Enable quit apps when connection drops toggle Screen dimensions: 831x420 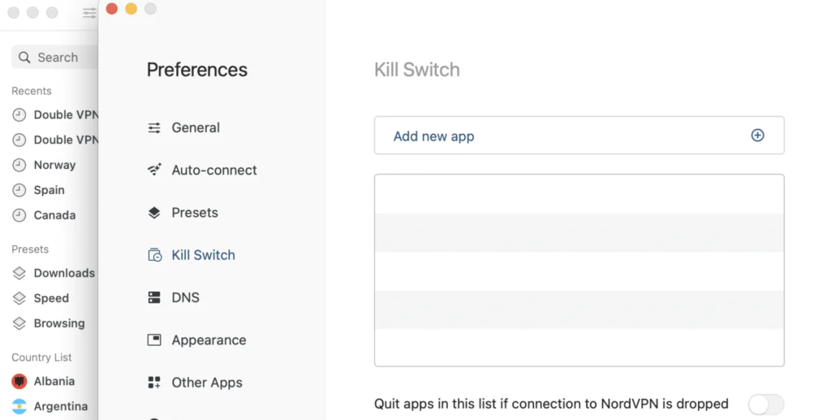point(765,405)
